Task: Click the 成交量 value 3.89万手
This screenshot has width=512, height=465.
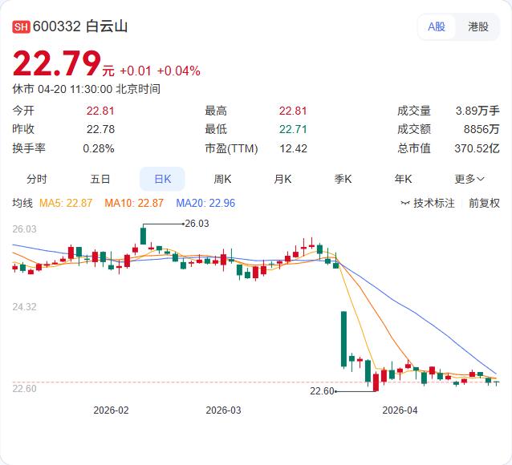Action: 477,111
